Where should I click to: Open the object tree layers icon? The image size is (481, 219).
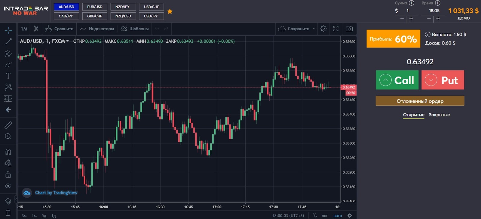click(x=8, y=201)
